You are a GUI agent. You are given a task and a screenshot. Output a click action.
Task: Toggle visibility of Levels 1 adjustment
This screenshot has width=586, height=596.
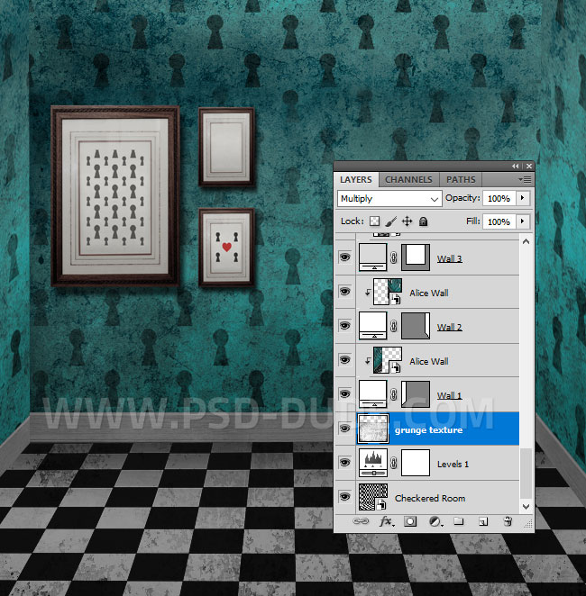point(344,463)
